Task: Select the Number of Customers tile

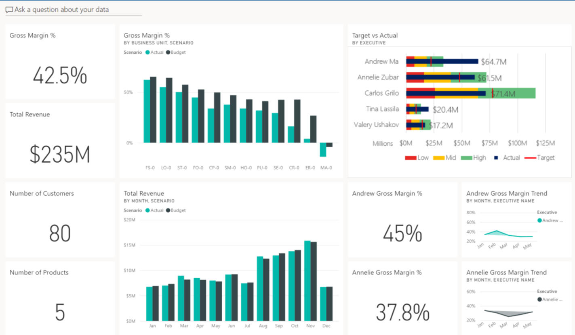Action: tap(59, 220)
